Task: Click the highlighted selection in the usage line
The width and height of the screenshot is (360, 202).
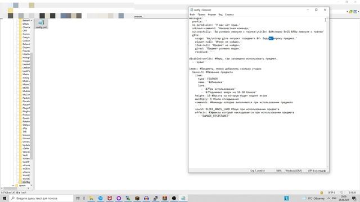Action: (x=271, y=39)
